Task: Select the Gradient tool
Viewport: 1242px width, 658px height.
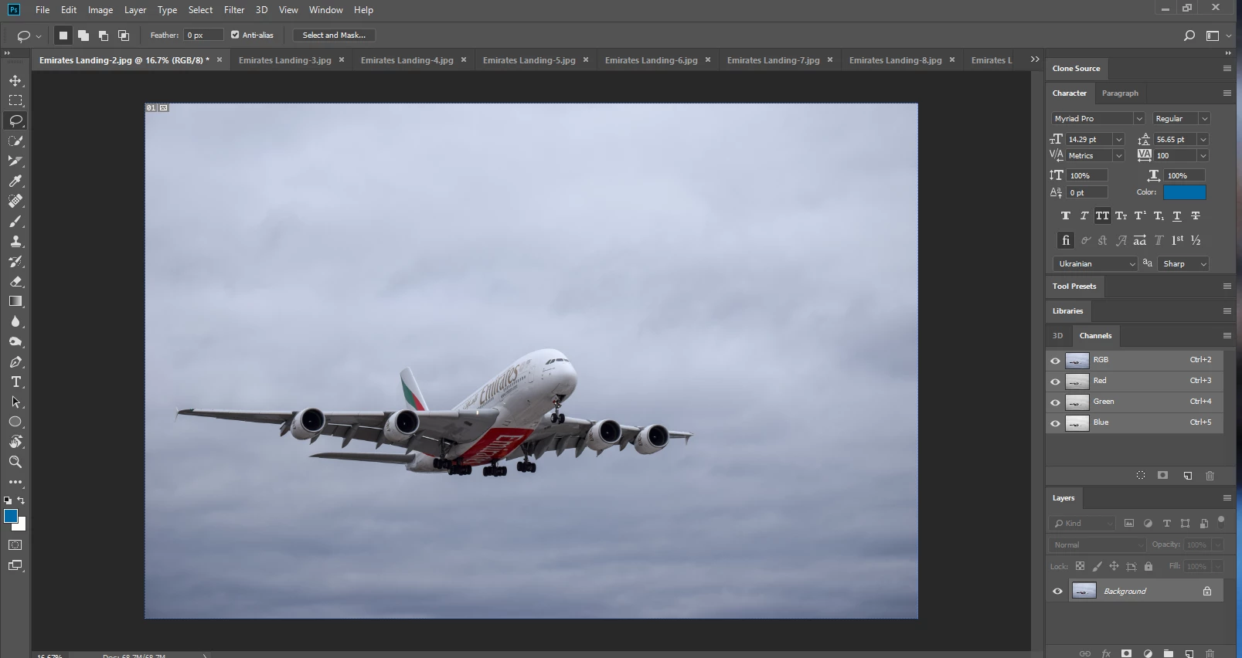Action: (x=15, y=301)
